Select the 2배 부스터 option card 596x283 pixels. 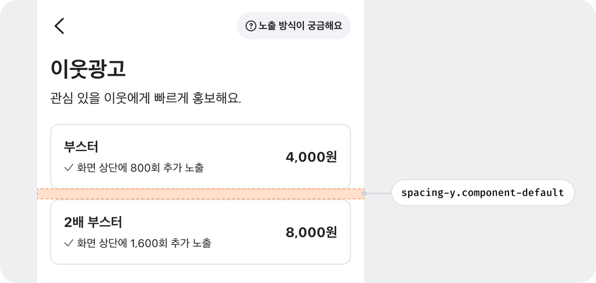tap(200, 232)
